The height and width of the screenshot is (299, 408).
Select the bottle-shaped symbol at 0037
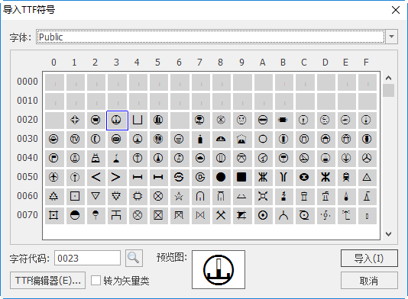pyautogui.click(x=200, y=140)
